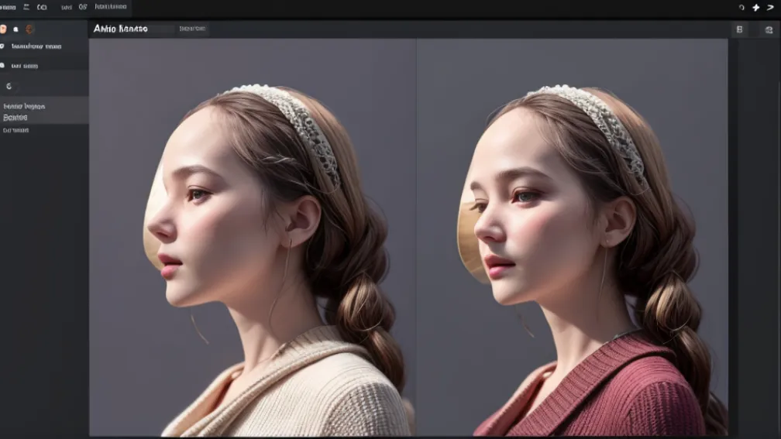
Task: Click the small circle icon beside the sparkle
Action: click(741, 8)
